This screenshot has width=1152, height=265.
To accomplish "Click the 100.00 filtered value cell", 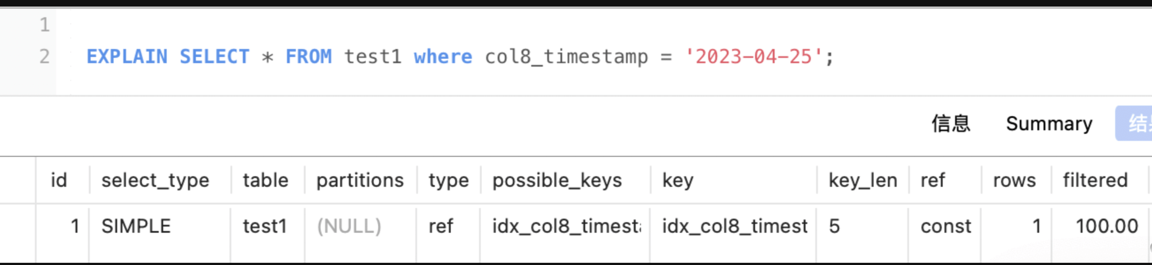I will tap(1106, 226).
